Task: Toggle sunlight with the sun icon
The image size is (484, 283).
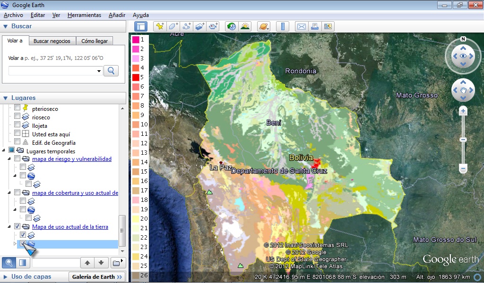Action: coord(245,26)
